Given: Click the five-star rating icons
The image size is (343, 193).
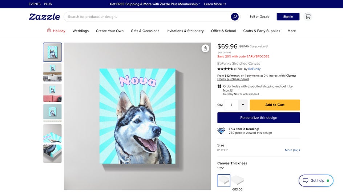Looking at the screenshot, I should pyautogui.click(x=225, y=69).
